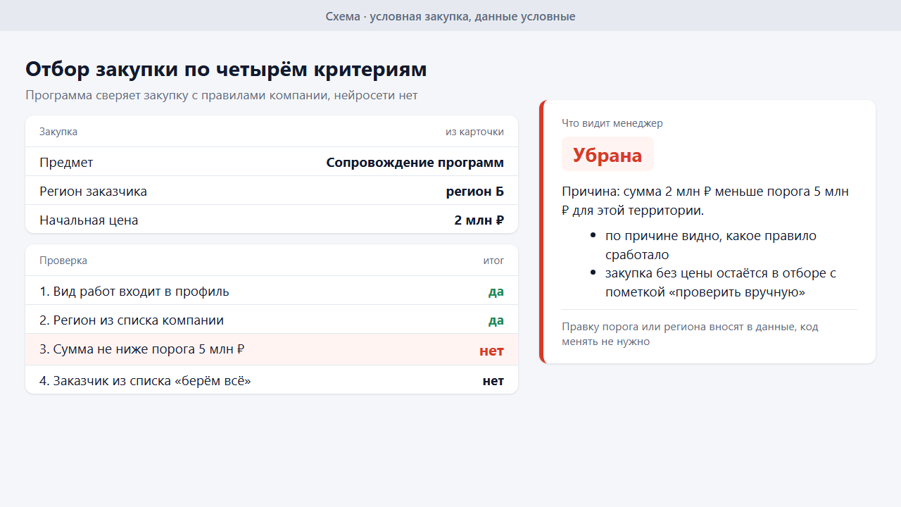Click the criterion «3. Сумма не ниже порога 5 млн ₽»

142,349
